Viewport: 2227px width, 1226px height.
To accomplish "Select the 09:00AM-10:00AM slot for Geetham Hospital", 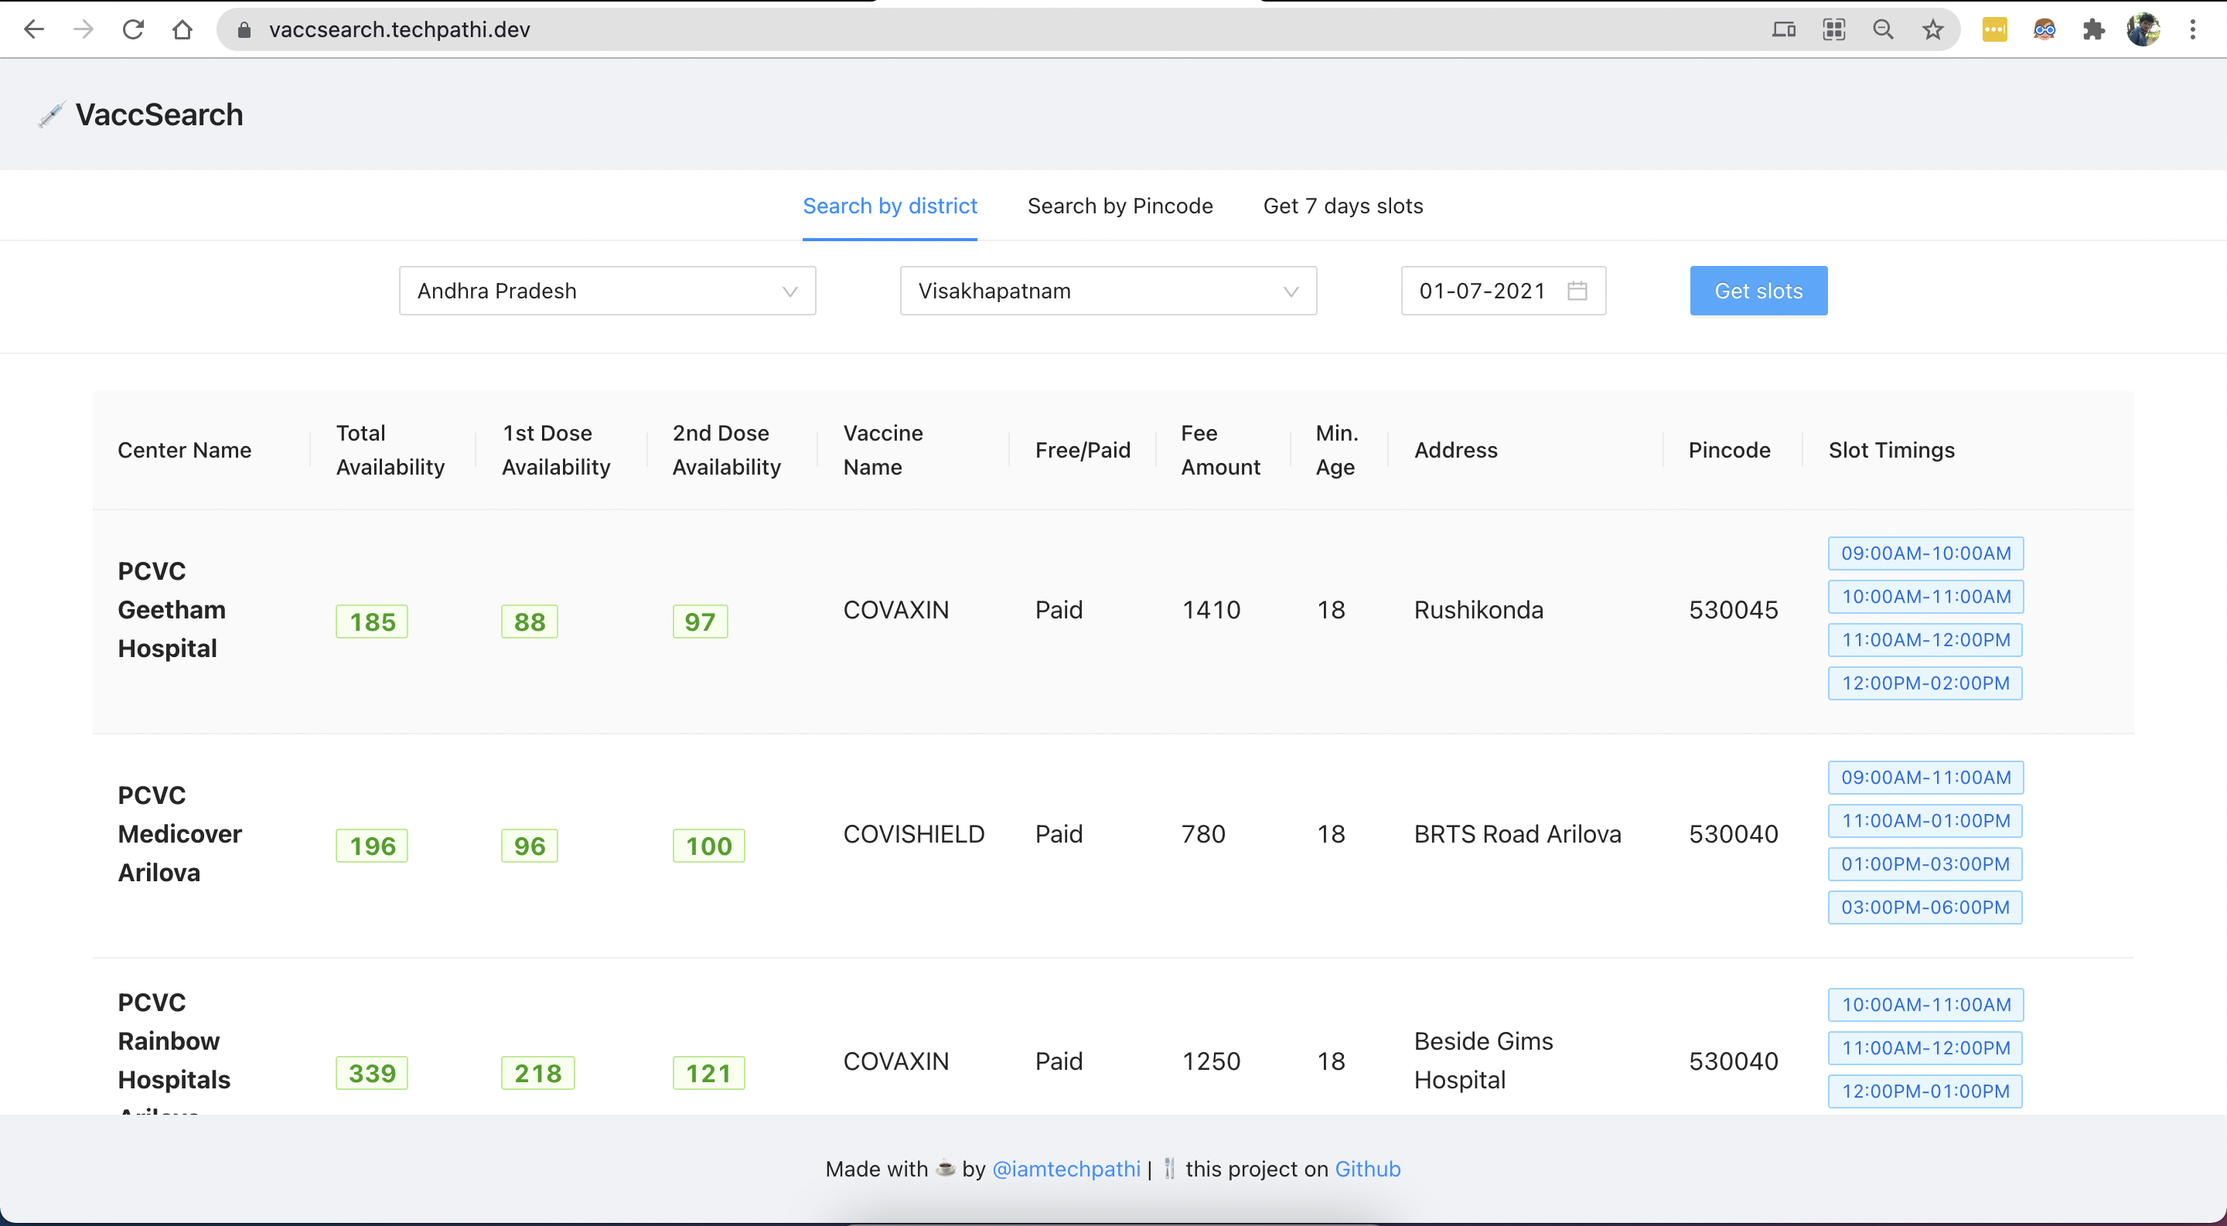I will 1925,553.
